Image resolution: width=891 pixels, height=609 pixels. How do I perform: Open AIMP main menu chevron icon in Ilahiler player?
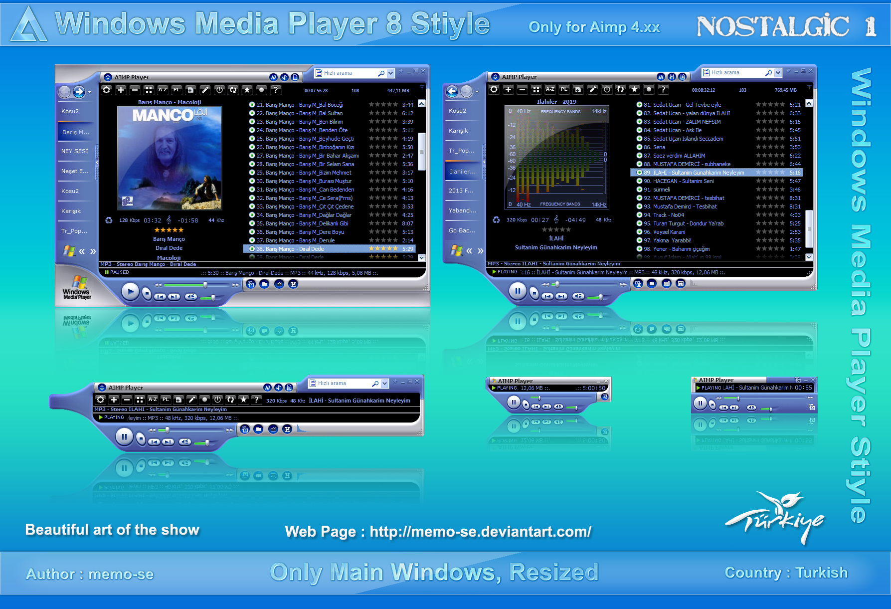click(x=495, y=77)
